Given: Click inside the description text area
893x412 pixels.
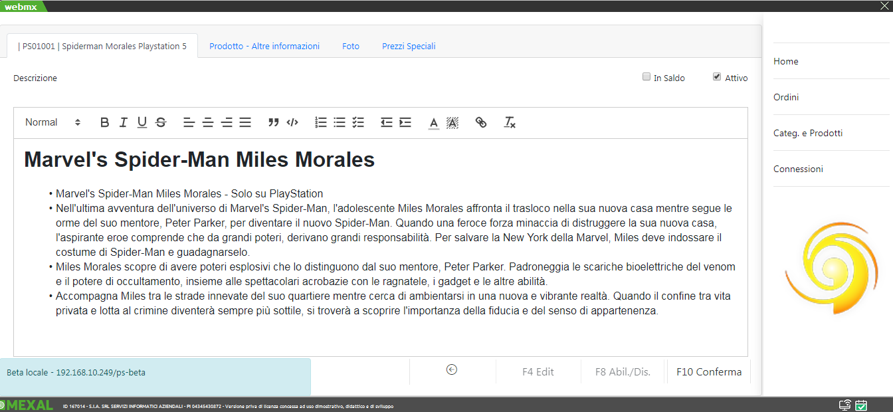Looking at the screenshot, I should coord(379,332).
